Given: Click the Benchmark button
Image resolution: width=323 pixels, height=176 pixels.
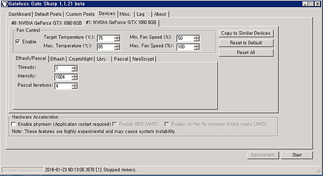Looking at the screenshot, I should 263,155.
